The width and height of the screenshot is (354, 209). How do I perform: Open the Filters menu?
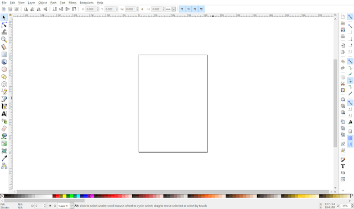pos(72,3)
